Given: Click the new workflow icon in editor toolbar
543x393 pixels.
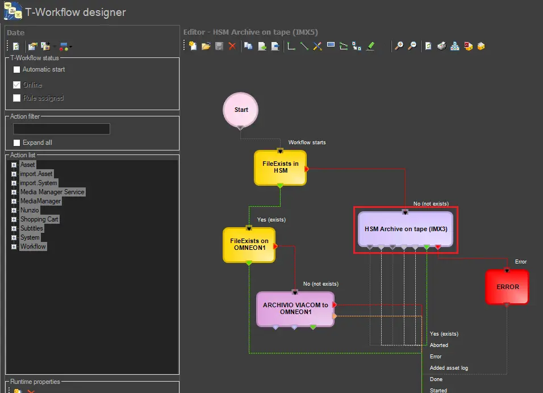Looking at the screenshot, I should (x=193, y=46).
